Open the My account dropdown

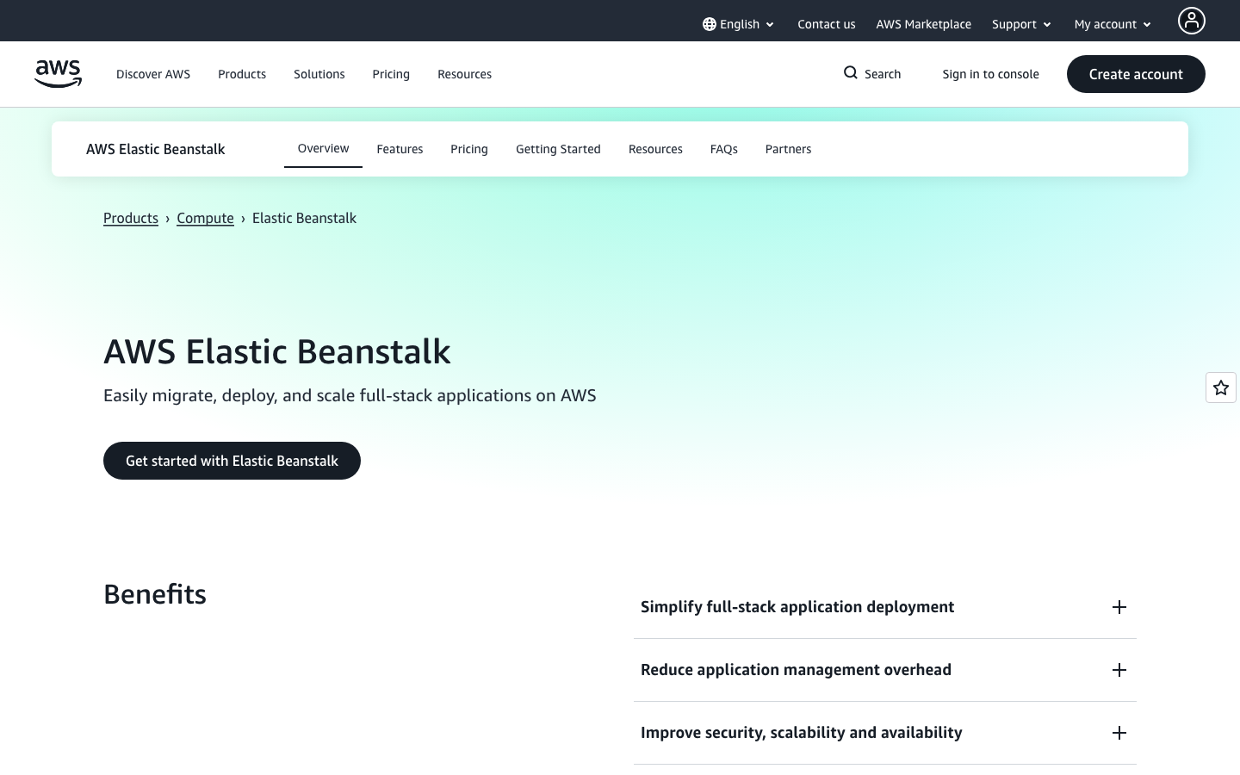[x=1113, y=24]
